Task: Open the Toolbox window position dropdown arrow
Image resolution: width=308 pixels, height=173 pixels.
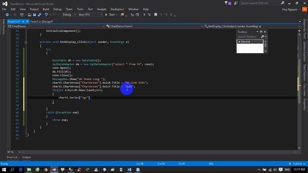Action: 257,32
